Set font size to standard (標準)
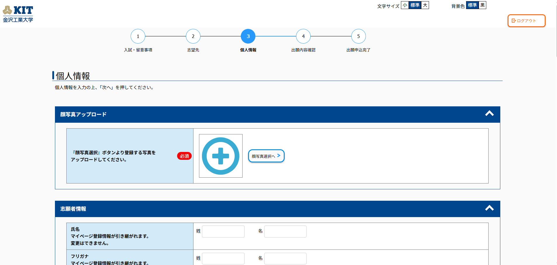 [x=415, y=5]
